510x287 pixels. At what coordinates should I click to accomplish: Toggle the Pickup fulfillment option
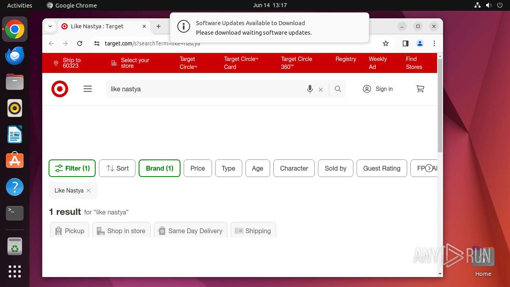tap(70, 230)
